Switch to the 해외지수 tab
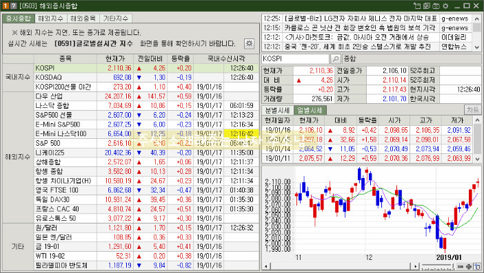This screenshot has width=484, height=273. [x=51, y=19]
